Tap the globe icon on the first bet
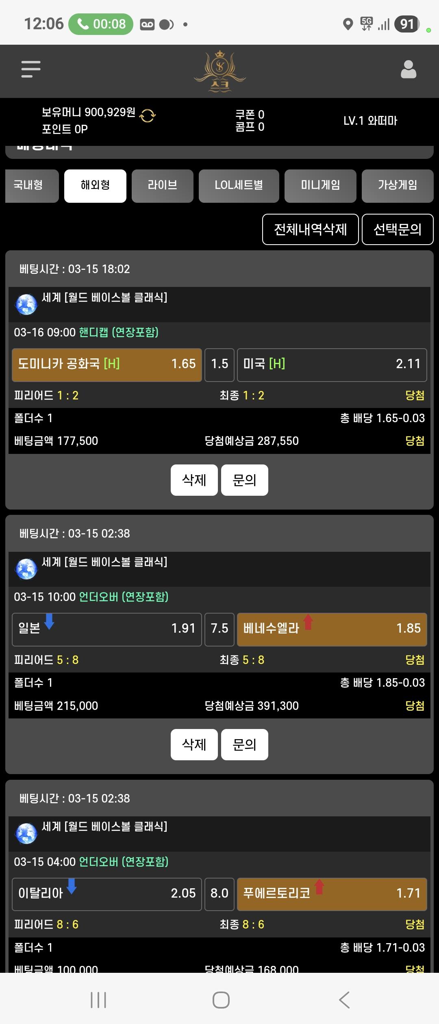 (x=26, y=304)
